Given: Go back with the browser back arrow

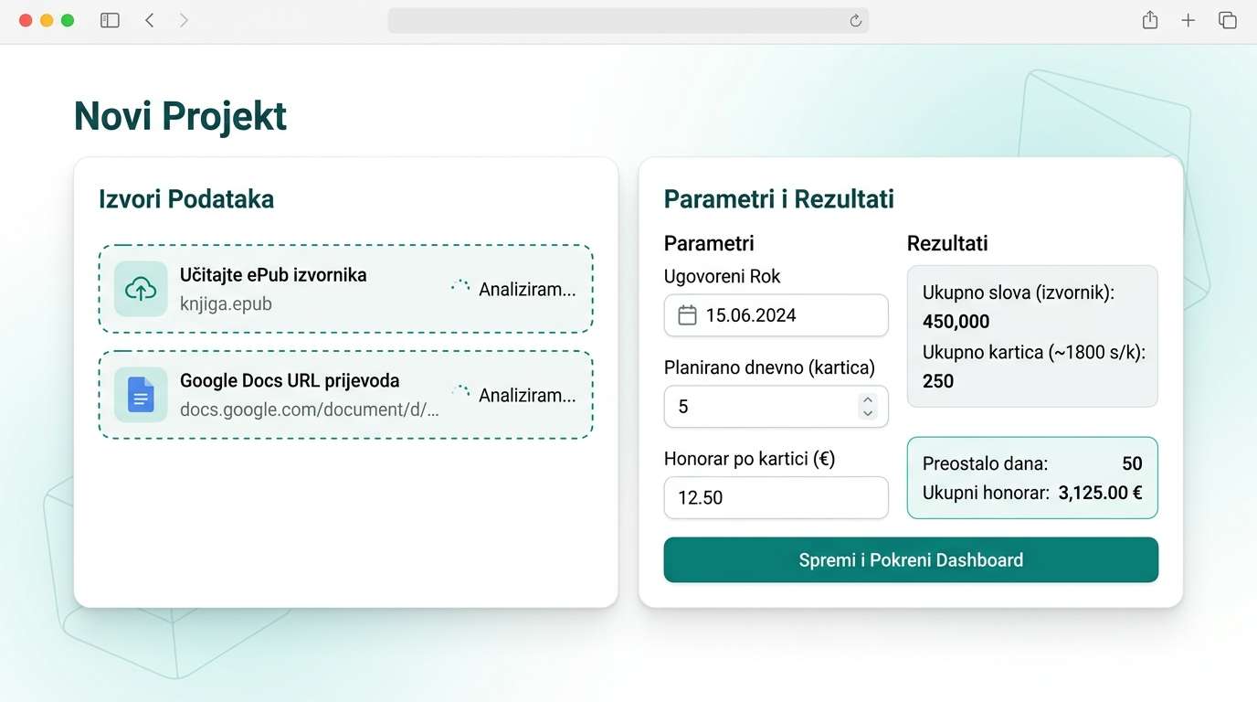Looking at the screenshot, I should point(150,20).
